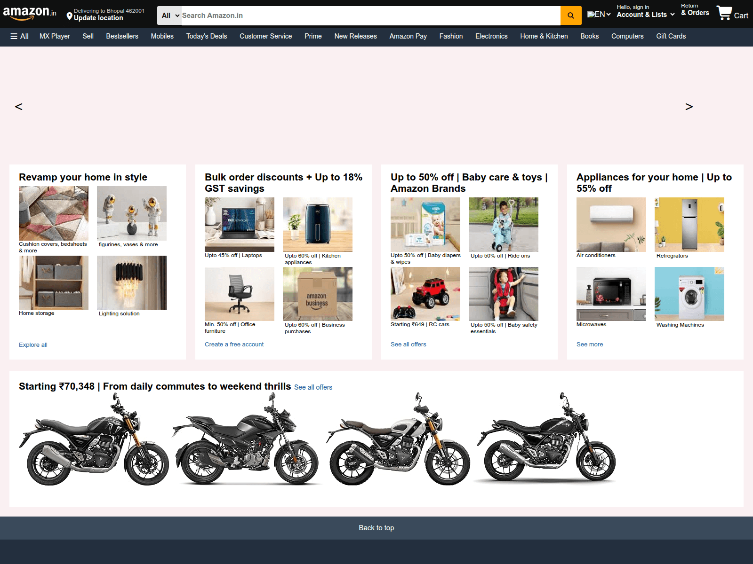This screenshot has width=753, height=564.
Task: Click the search magnifier button
Action: (571, 16)
